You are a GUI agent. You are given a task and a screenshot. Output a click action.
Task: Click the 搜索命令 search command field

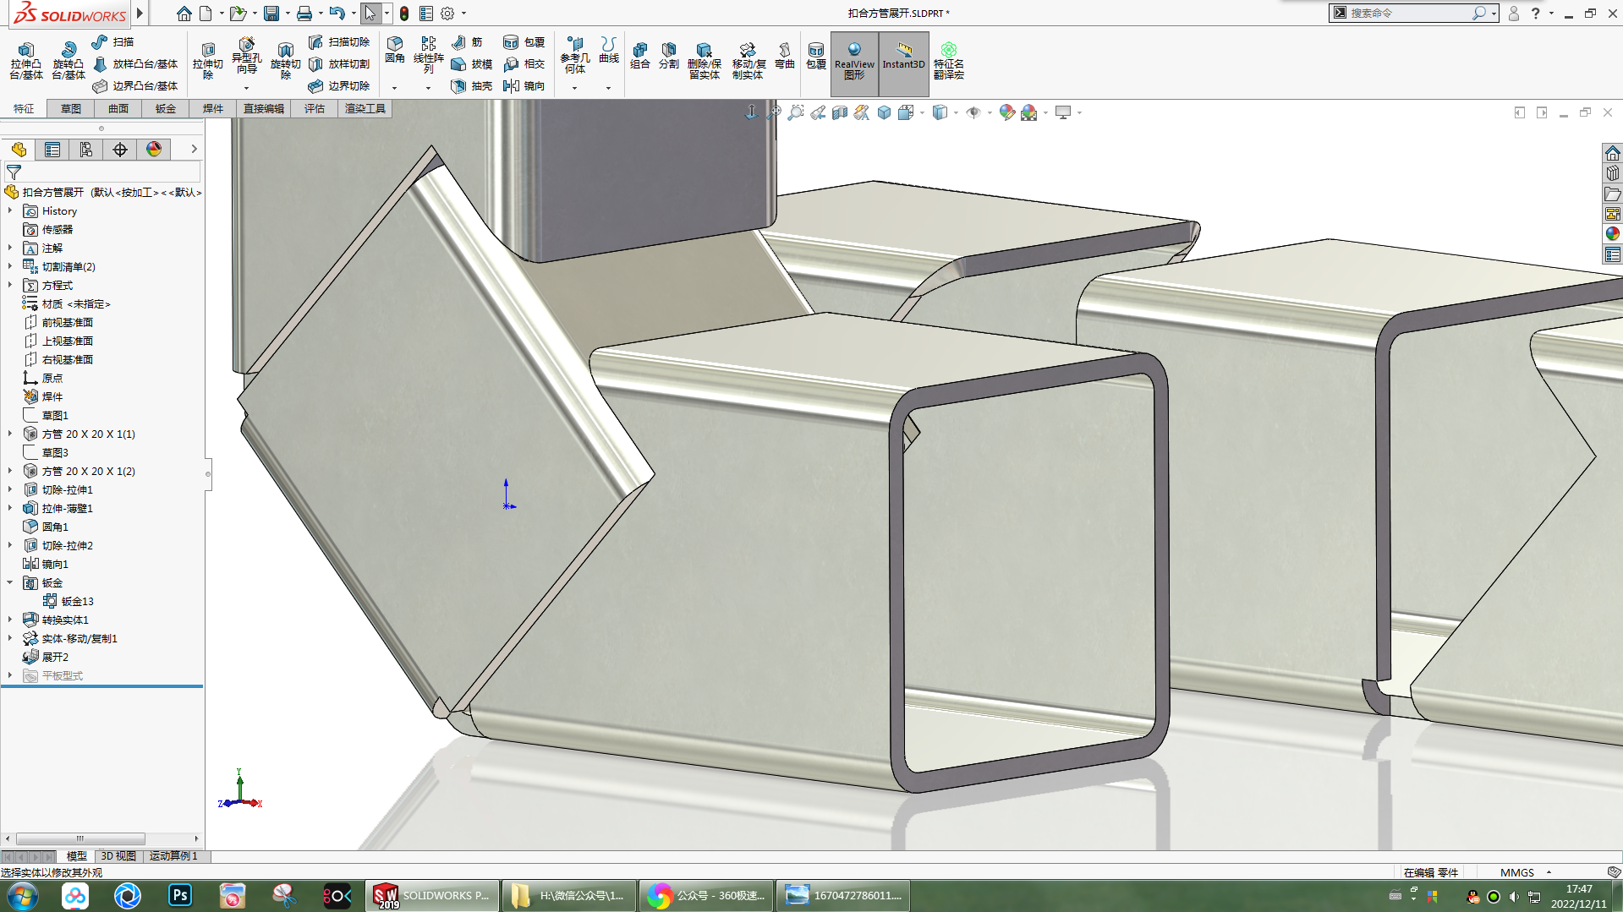(1408, 13)
